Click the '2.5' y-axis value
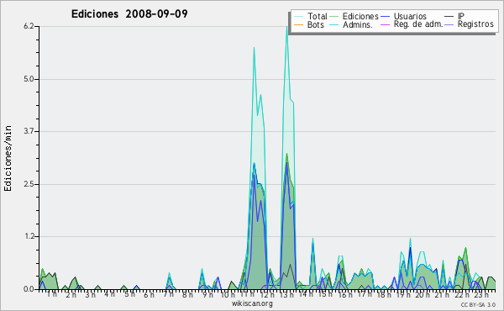504x311 pixels. (x=29, y=184)
